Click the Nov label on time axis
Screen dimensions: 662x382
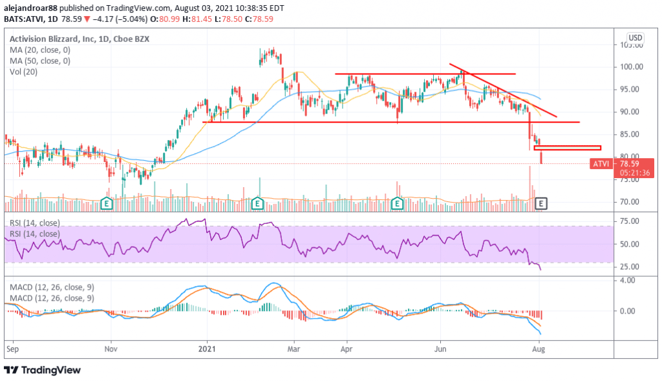click(111, 349)
